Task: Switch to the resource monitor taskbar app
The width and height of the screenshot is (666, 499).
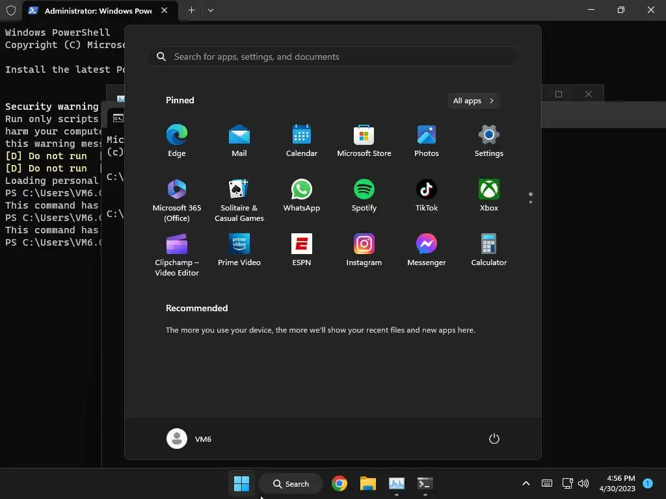Action: click(396, 483)
